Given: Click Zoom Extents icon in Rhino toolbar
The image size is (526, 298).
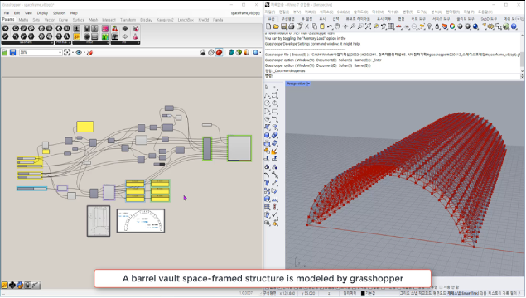Looking at the screenshot, I should [x=368, y=26].
